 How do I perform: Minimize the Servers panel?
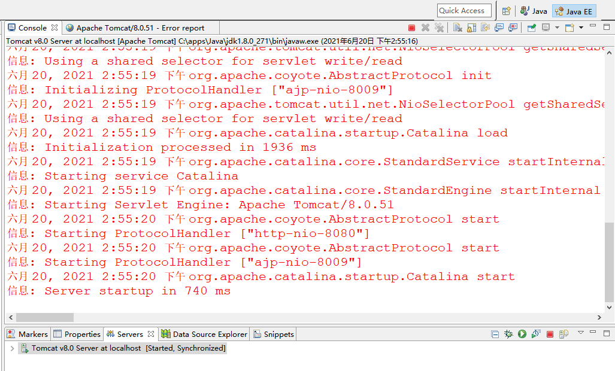pos(593,332)
